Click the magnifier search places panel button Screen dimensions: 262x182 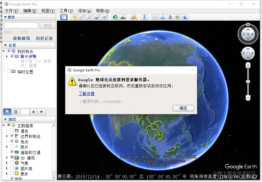tap(7, 112)
